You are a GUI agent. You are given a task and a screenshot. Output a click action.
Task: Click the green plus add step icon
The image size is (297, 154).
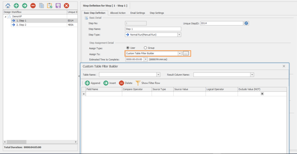[x=16, y=6]
